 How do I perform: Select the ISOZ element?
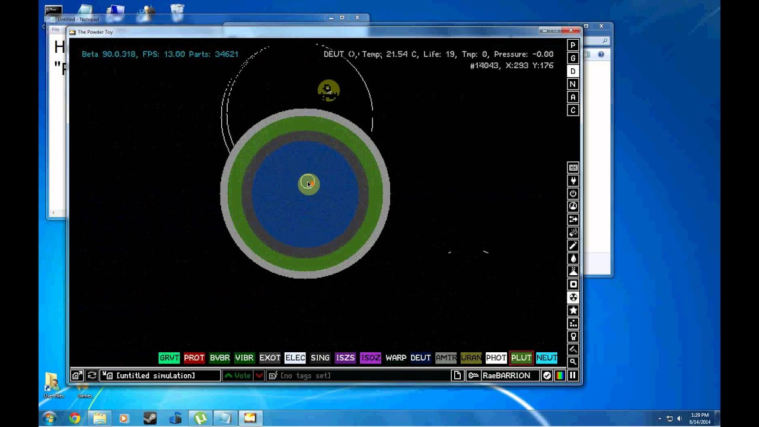[x=371, y=358]
